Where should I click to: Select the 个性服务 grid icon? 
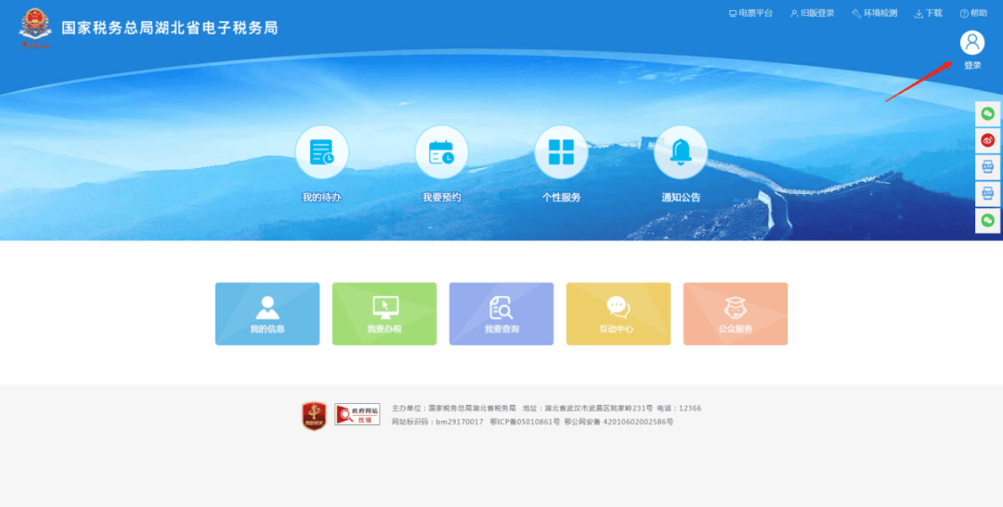(x=561, y=152)
